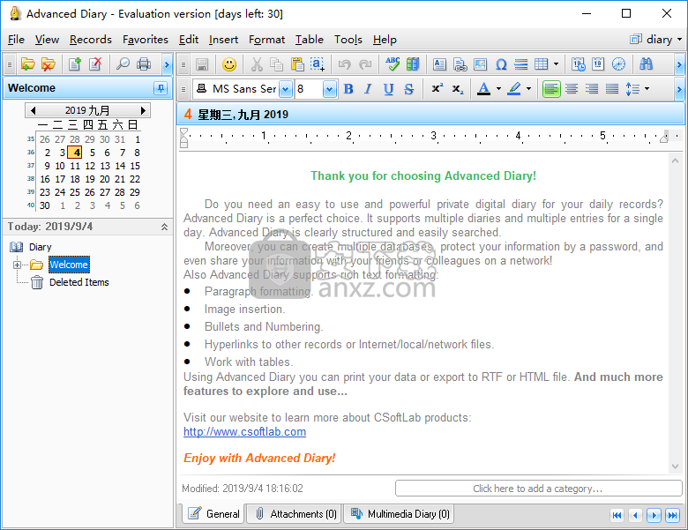
Task: Open the File menu
Action: tap(16, 40)
